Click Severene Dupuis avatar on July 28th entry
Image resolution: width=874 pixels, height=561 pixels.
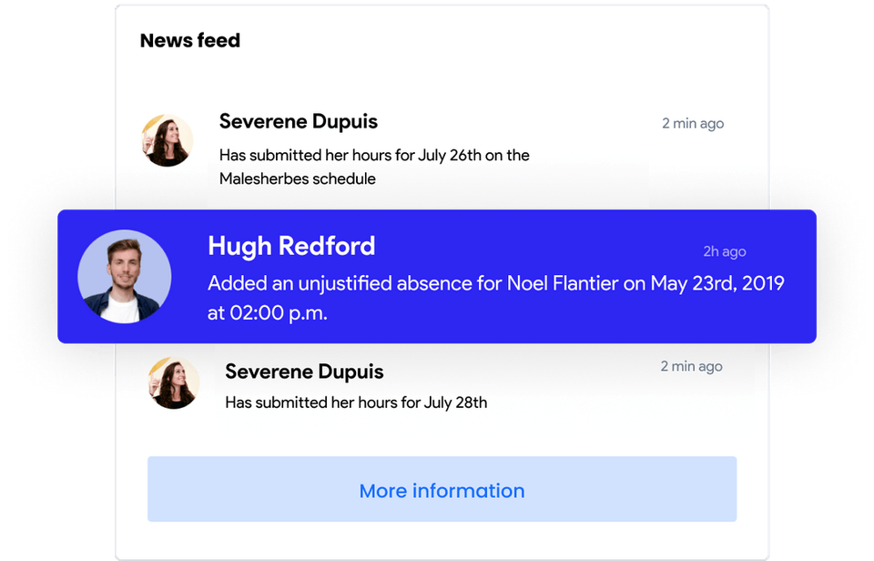click(173, 382)
